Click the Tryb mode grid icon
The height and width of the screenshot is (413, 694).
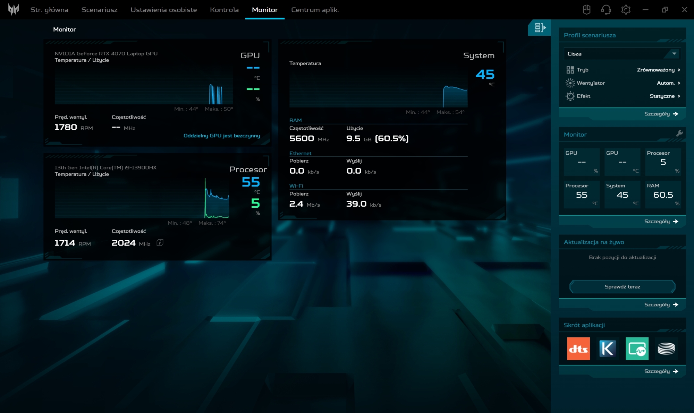[x=570, y=70]
